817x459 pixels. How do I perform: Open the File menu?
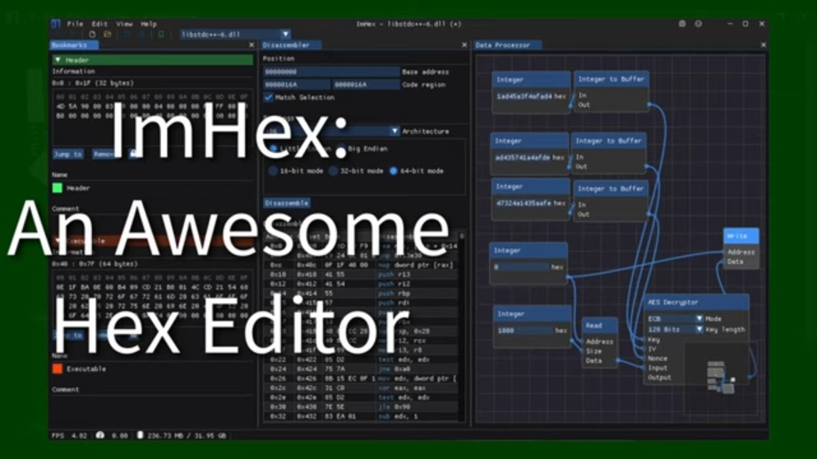point(75,24)
